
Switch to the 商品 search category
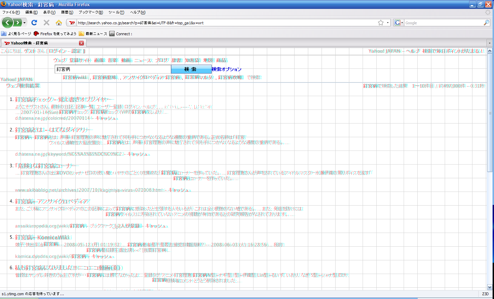tap(222, 60)
